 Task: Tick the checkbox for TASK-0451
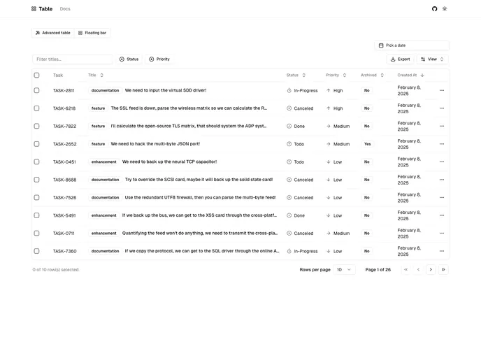[37, 162]
